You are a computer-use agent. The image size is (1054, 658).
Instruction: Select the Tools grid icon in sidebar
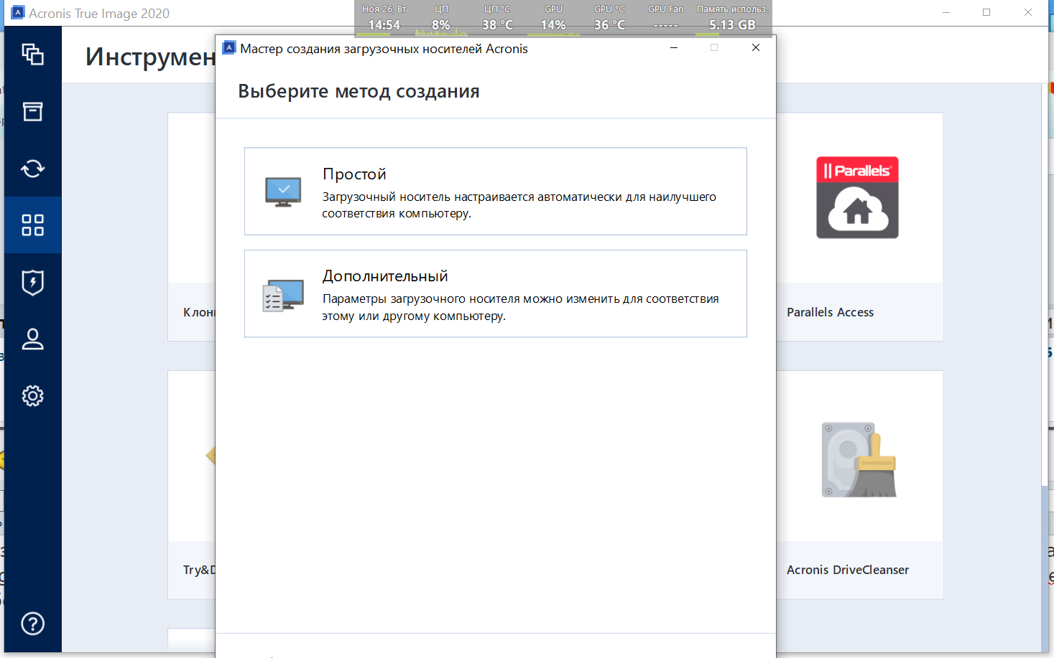[32, 225]
